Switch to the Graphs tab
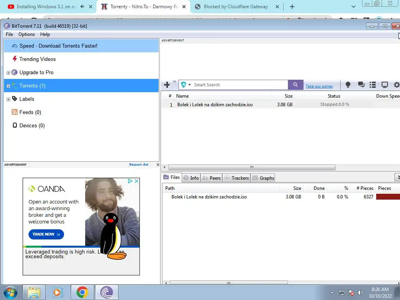Viewport: 400px width, 300px height. pos(263,178)
